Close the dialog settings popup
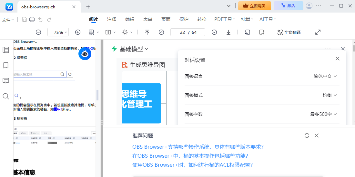This screenshot has height=177, width=355. pos(337,59)
